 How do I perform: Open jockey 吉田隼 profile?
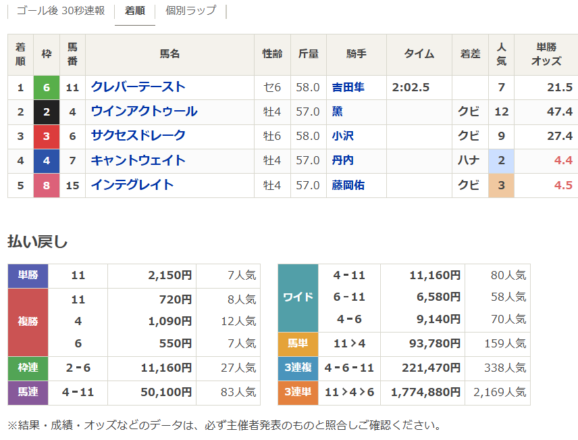[x=348, y=87]
